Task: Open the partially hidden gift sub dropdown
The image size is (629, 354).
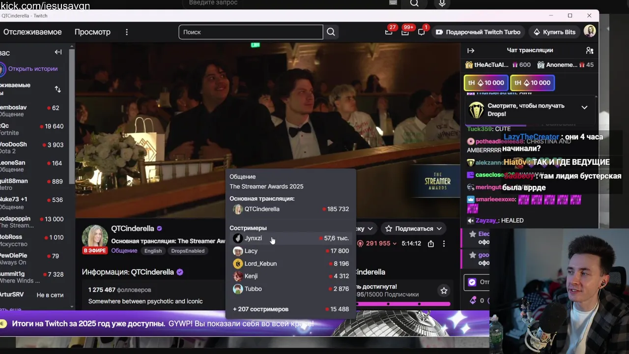Action: (367, 229)
